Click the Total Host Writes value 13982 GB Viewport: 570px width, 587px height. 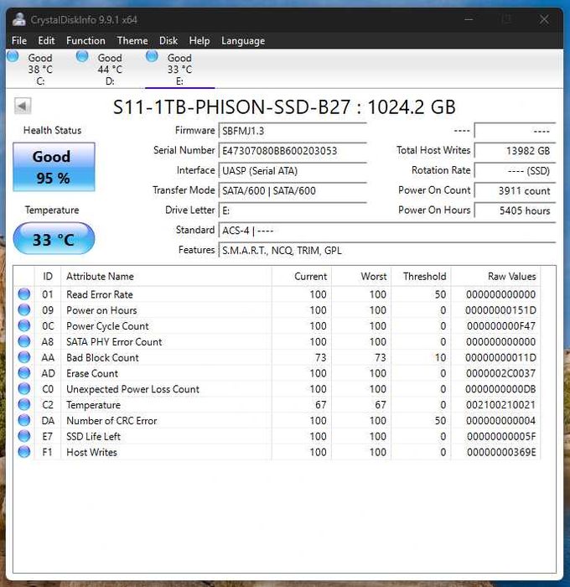[515, 150]
